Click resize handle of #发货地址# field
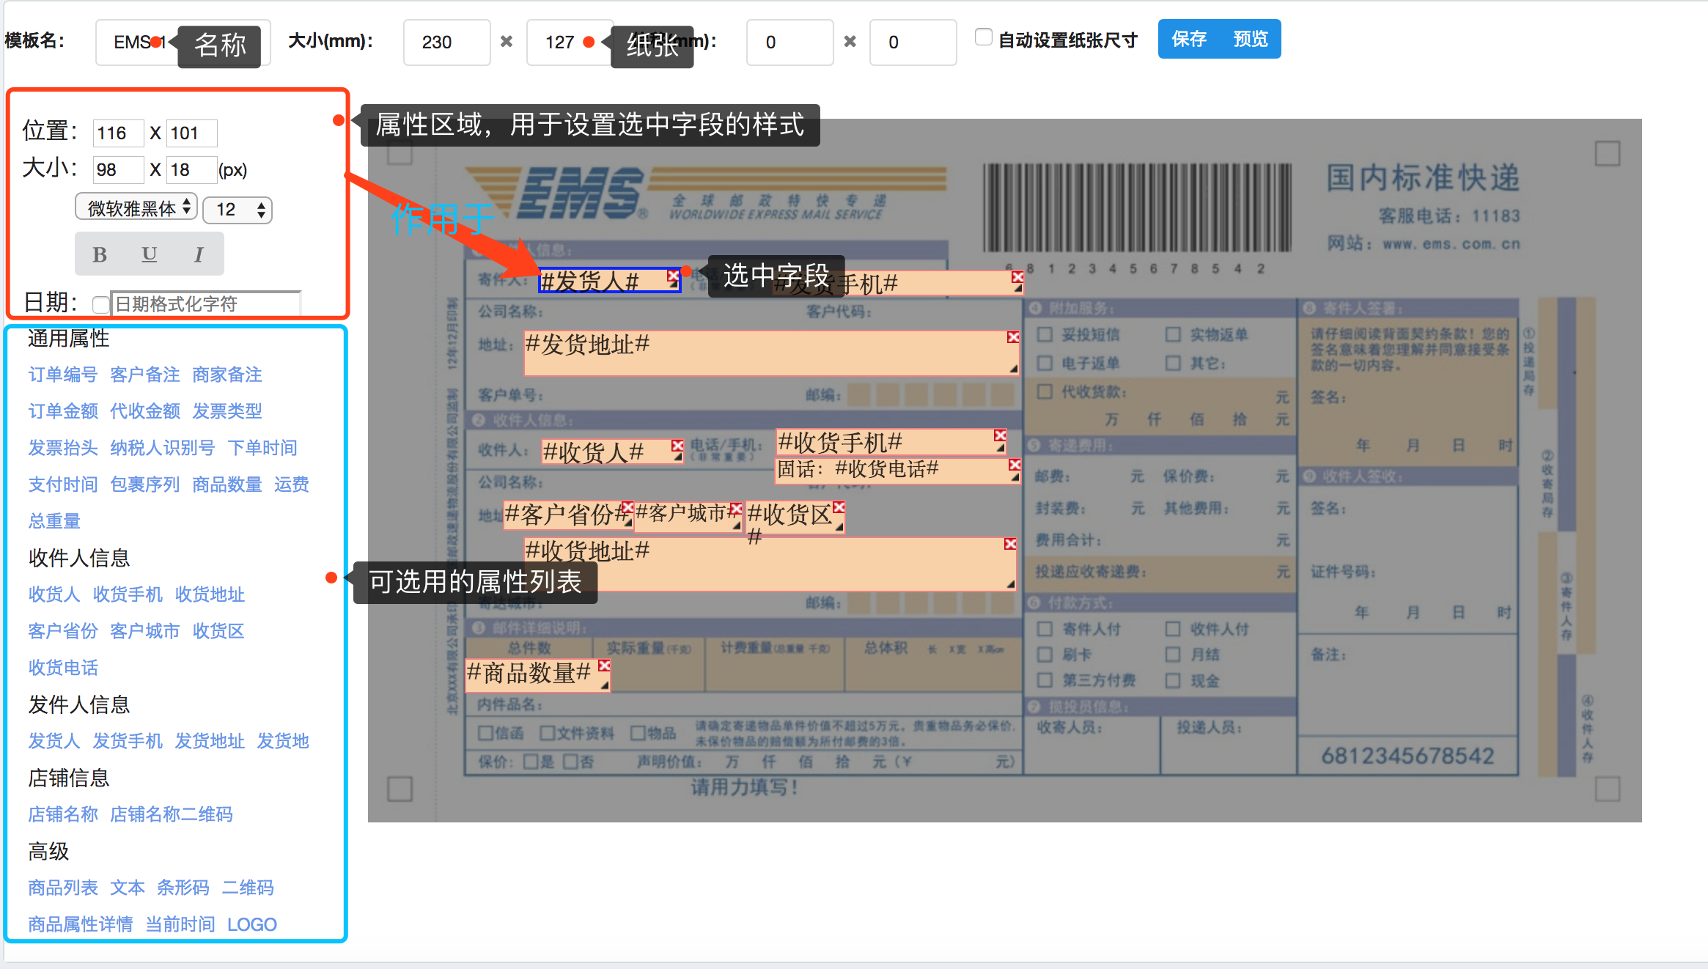The image size is (1708, 969). (1014, 368)
